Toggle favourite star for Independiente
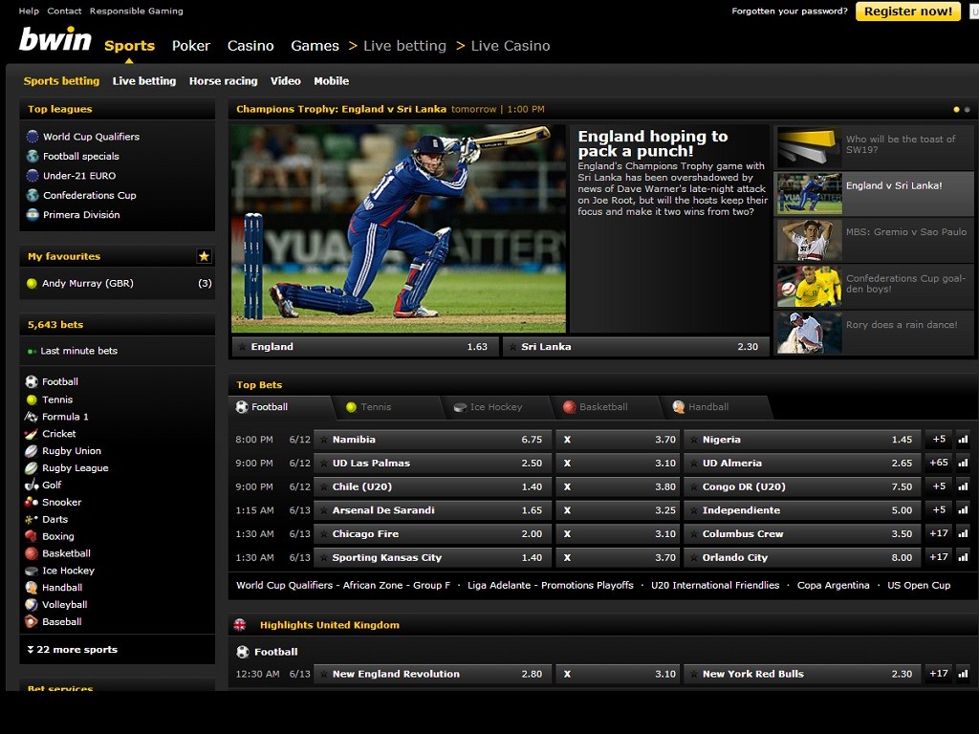Screen dimensions: 979x734 pyautogui.click(x=694, y=510)
